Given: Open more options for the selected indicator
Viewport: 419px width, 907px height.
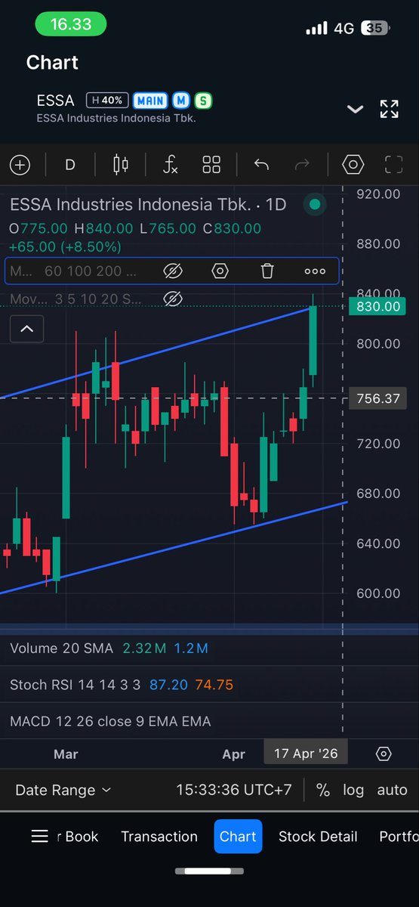Looking at the screenshot, I should coord(315,271).
